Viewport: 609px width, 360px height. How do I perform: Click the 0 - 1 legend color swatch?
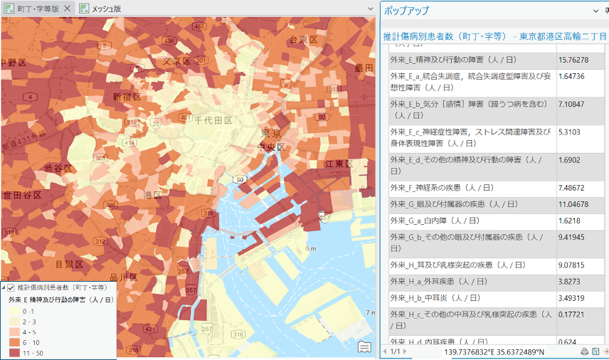coord(14,312)
